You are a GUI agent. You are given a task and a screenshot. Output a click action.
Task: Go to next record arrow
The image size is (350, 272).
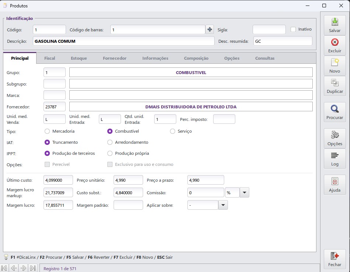pyautogui.click(x=23, y=268)
